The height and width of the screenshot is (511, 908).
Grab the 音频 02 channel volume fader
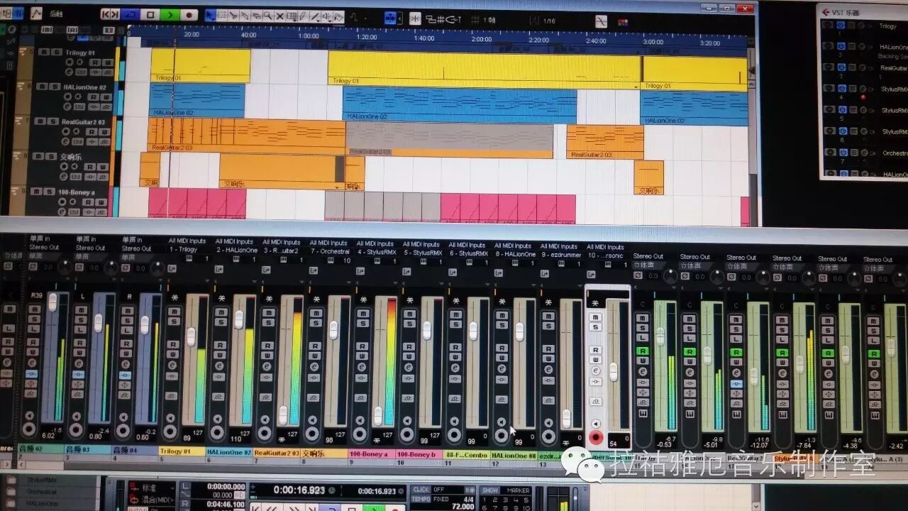(x=52, y=302)
